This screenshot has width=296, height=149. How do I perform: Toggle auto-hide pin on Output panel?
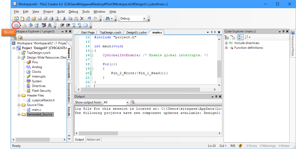click(216, 97)
